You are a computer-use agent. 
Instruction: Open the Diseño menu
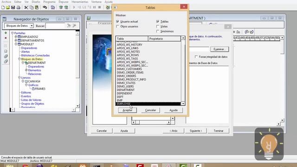click(36, 2)
